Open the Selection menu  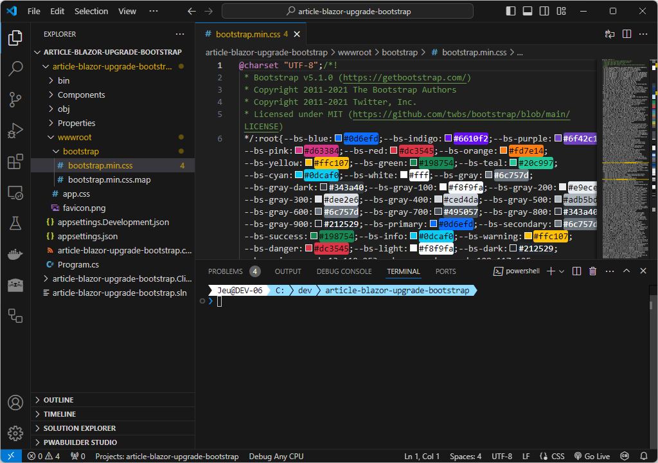pyautogui.click(x=91, y=12)
